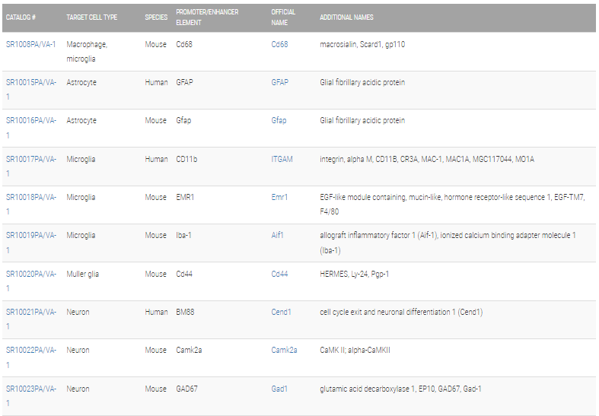Click the Cd68 official name link
The height and width of the screenshot is (416, 599).
[279, 44]
